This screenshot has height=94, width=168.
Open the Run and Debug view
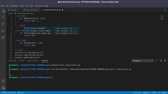coord(3,31)
